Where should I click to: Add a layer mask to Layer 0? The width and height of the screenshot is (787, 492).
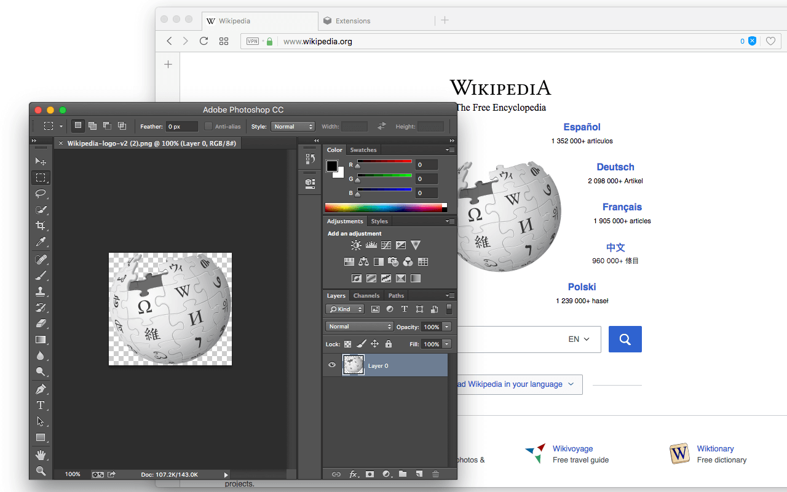[370, 474]
